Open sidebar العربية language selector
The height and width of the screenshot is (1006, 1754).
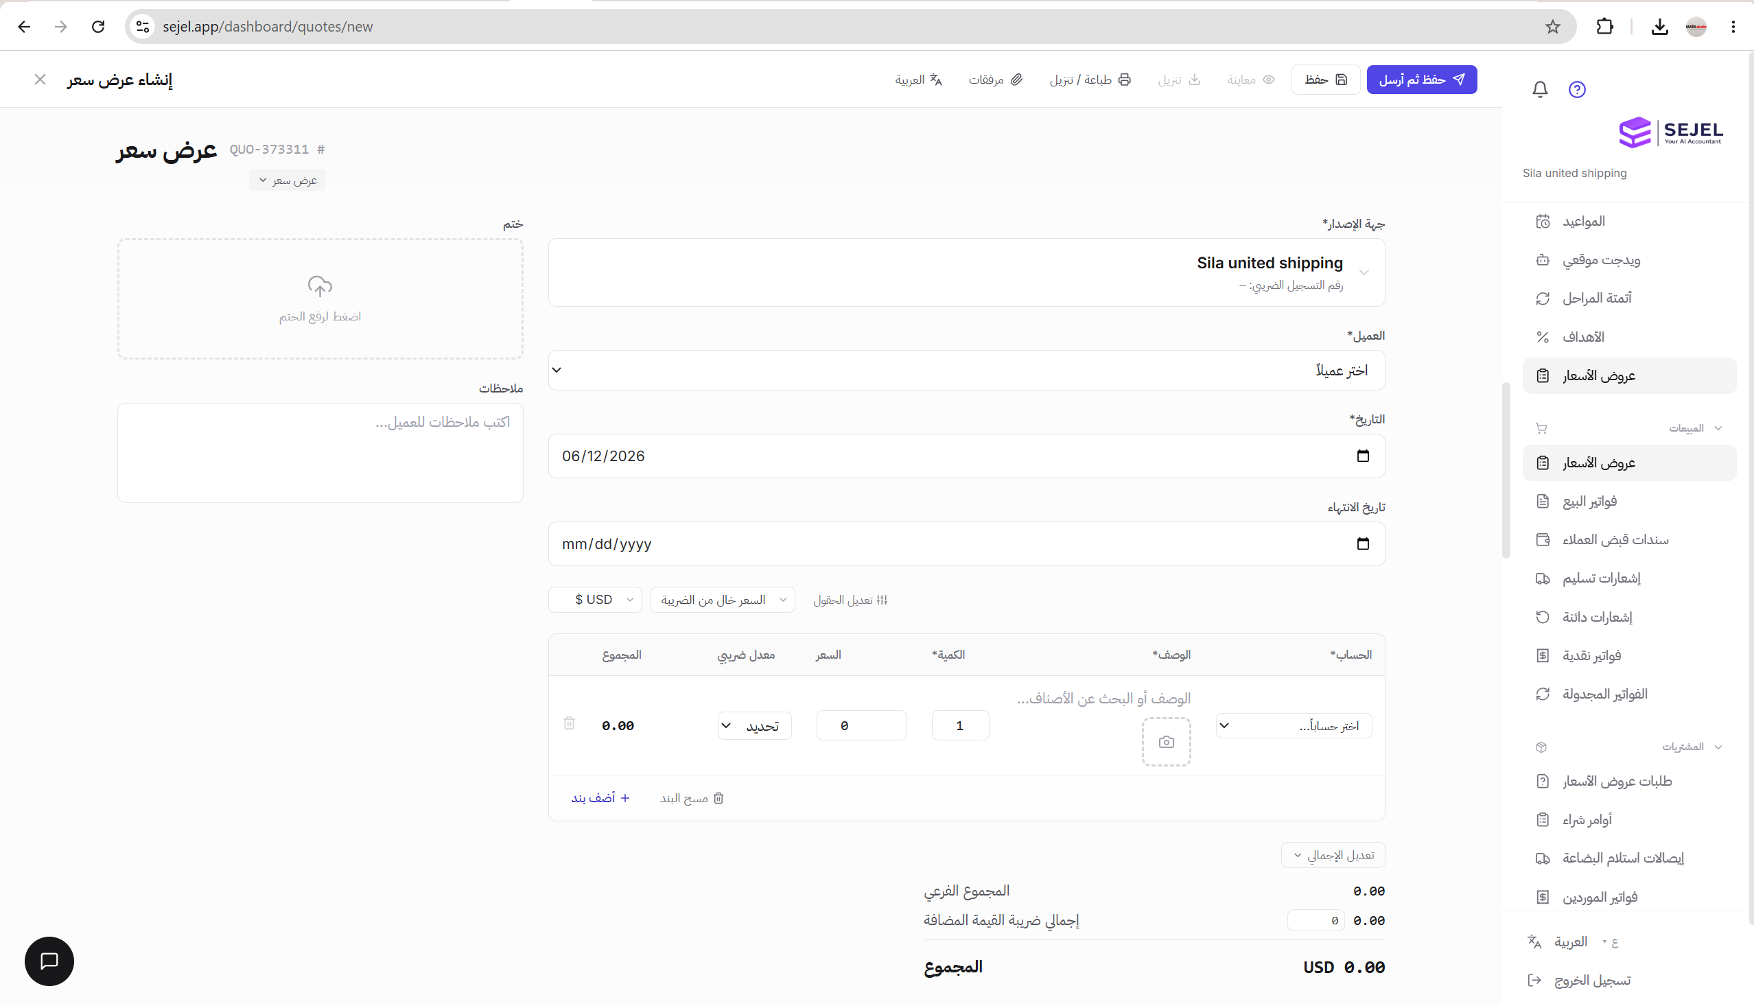[x=1571, y=941]
